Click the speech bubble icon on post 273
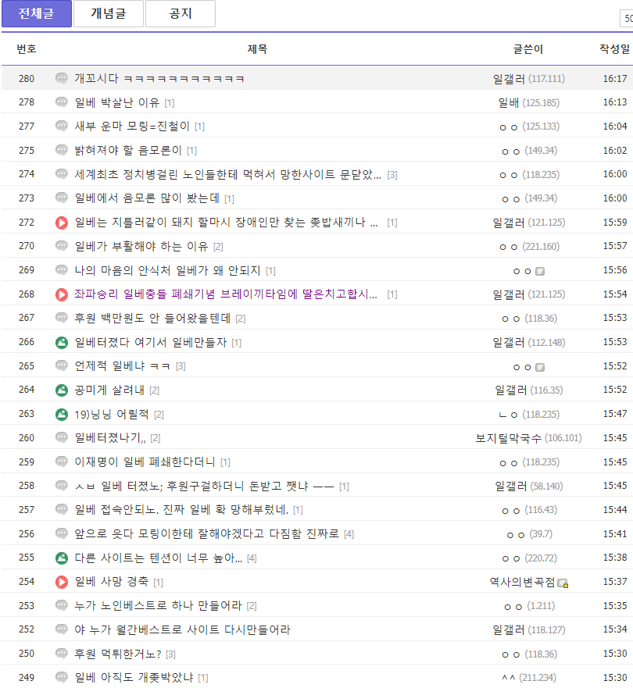 point(62,198)
